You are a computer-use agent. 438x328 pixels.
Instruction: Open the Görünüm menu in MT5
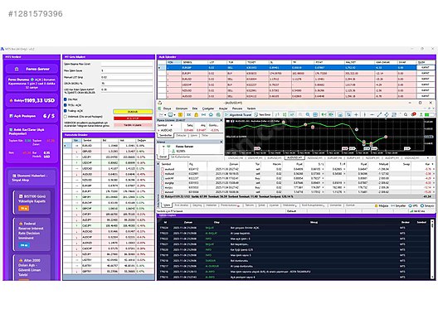182,109
